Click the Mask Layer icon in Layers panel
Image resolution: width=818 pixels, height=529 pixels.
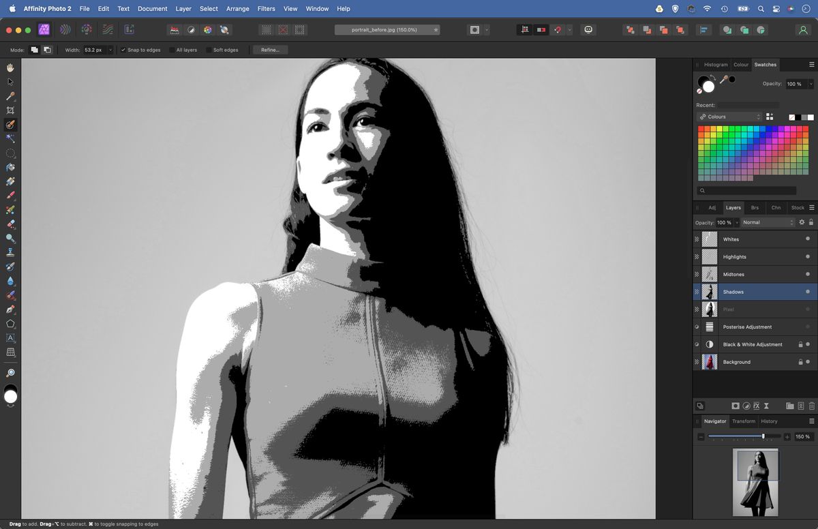click(x=736, y=406)
